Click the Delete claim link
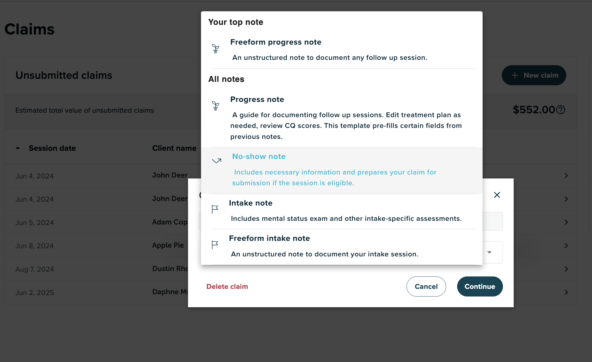This screenshot has height=362, width=592. [x=227, y=286]
